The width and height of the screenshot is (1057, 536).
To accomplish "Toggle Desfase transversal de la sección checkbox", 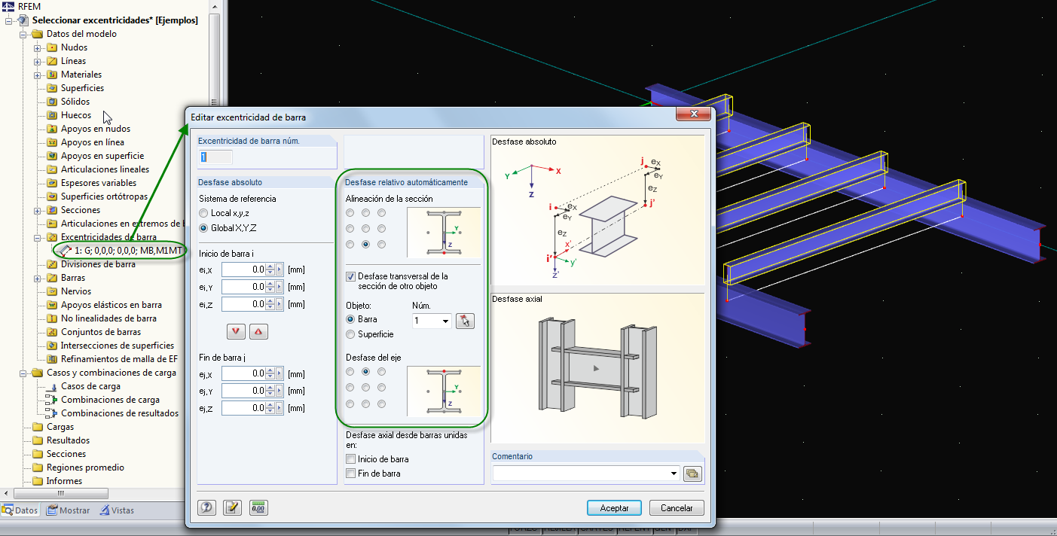I will (350, 276).
